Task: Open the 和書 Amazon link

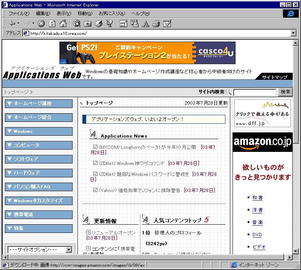Action: pos(257,198)
